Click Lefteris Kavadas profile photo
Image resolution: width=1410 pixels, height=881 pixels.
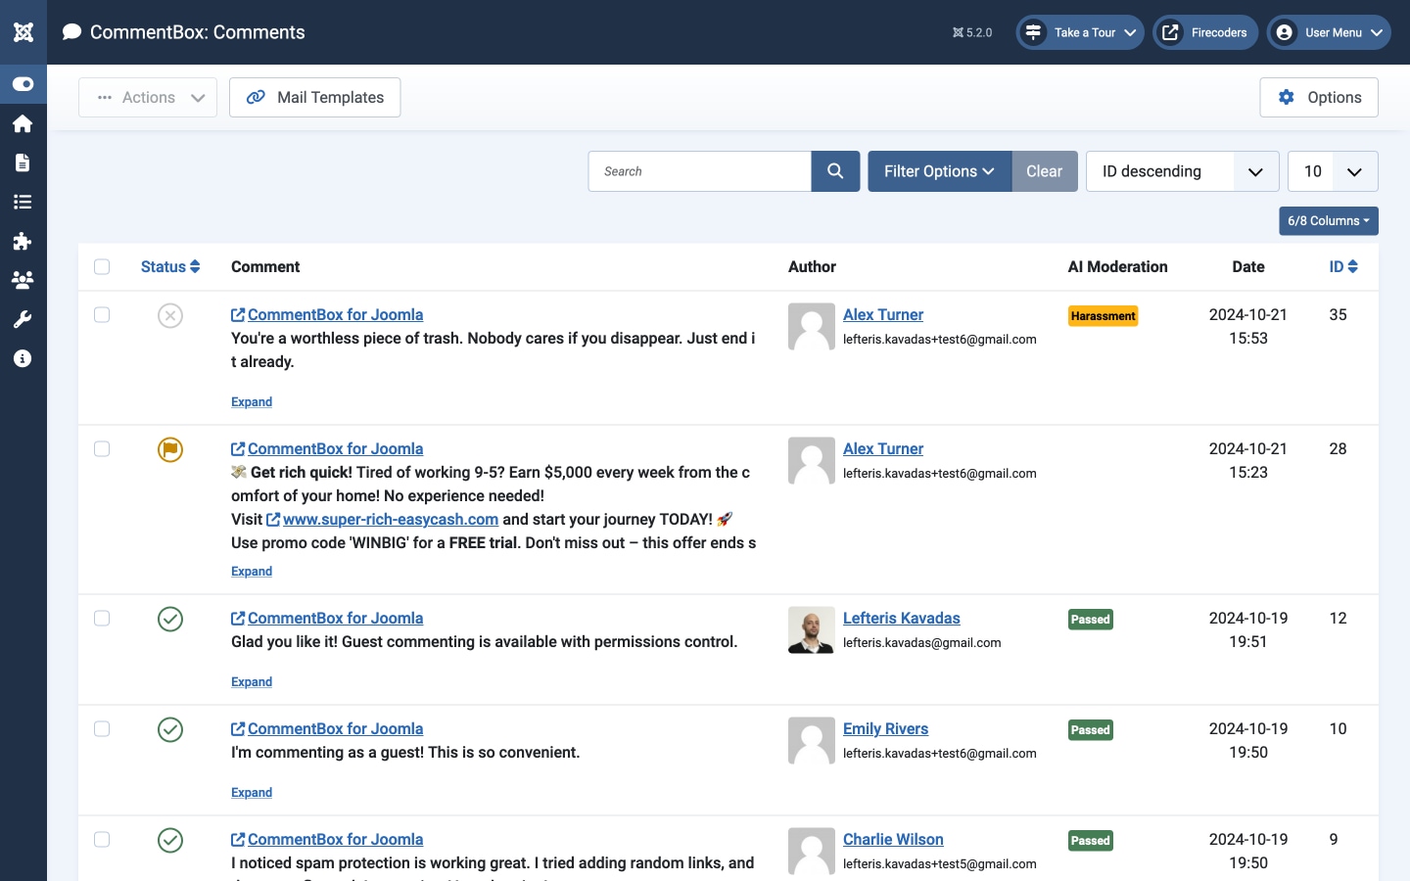pyautogui.click(x=812, y=630)
